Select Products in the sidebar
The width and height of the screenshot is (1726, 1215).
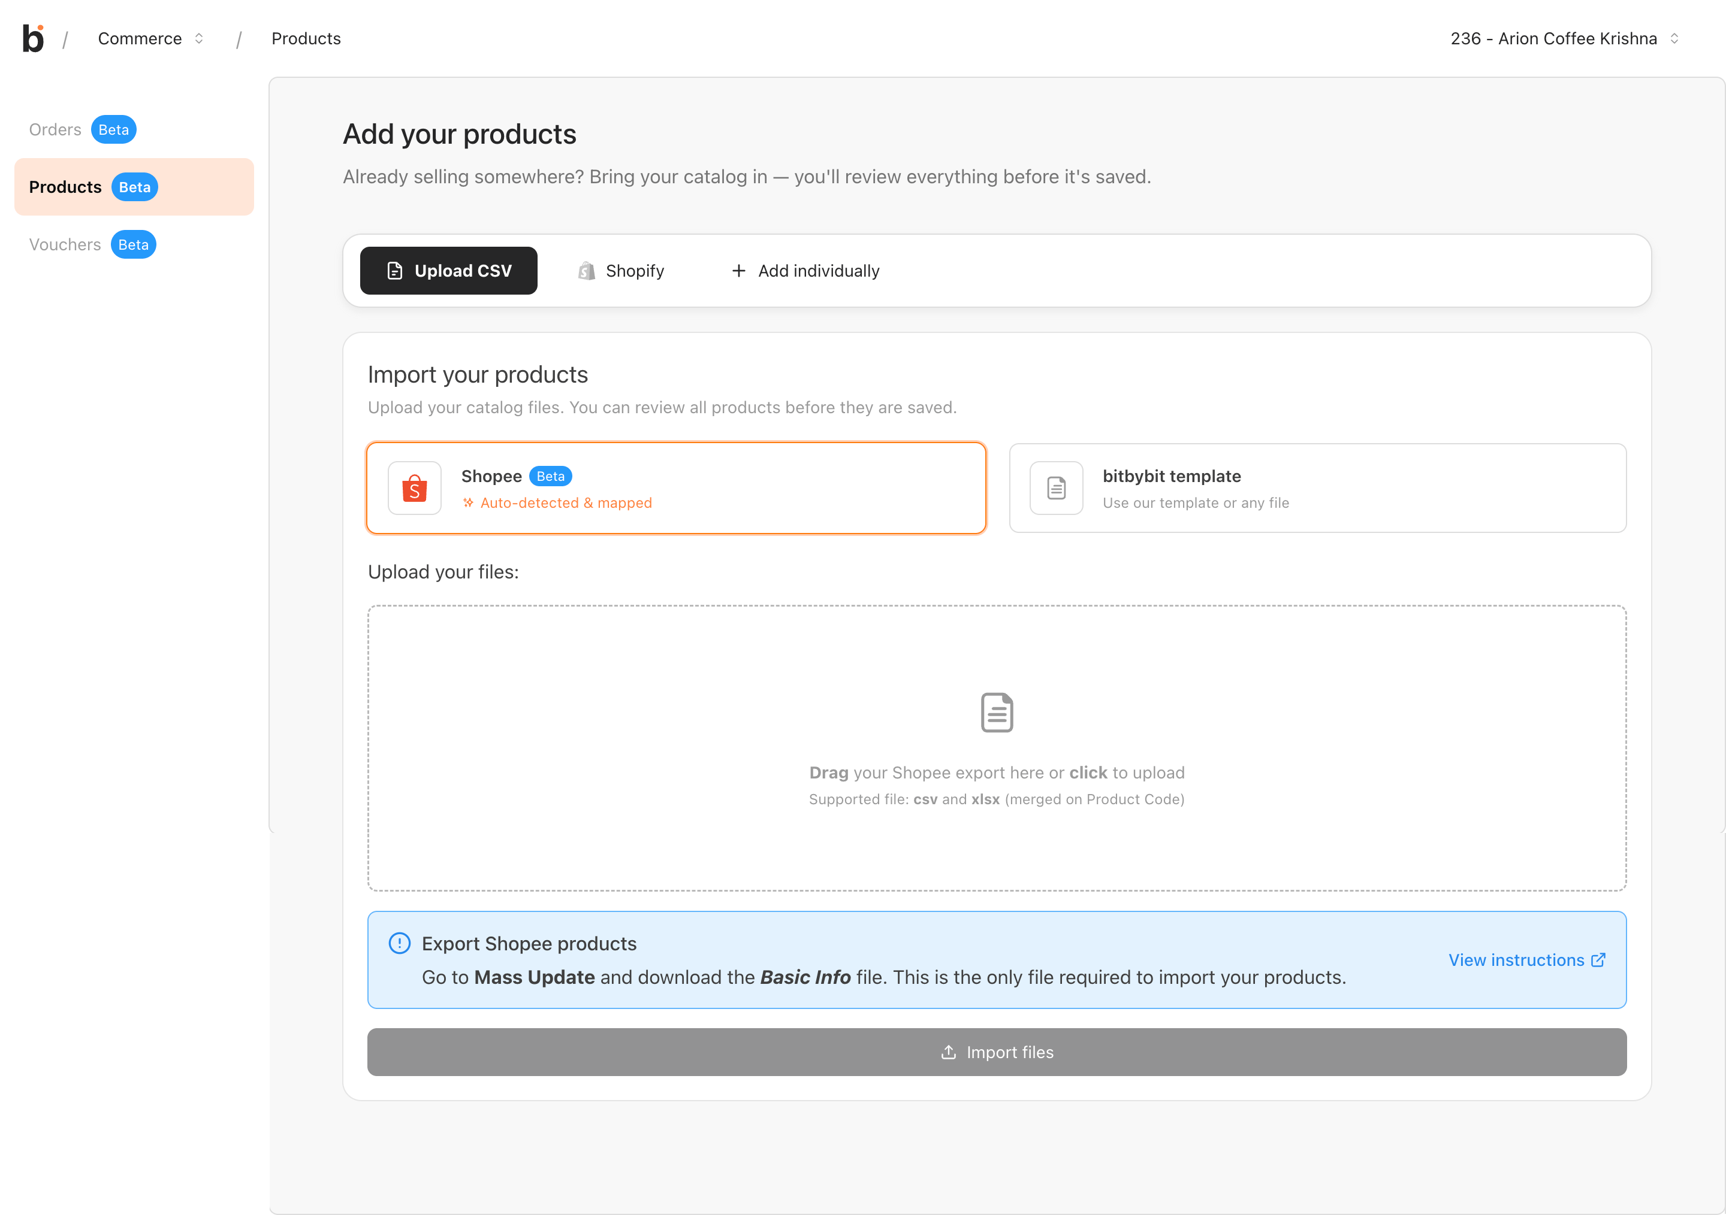[134, 187]
